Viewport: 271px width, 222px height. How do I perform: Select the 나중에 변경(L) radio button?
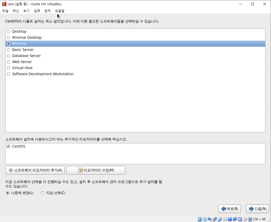point(8,193)
